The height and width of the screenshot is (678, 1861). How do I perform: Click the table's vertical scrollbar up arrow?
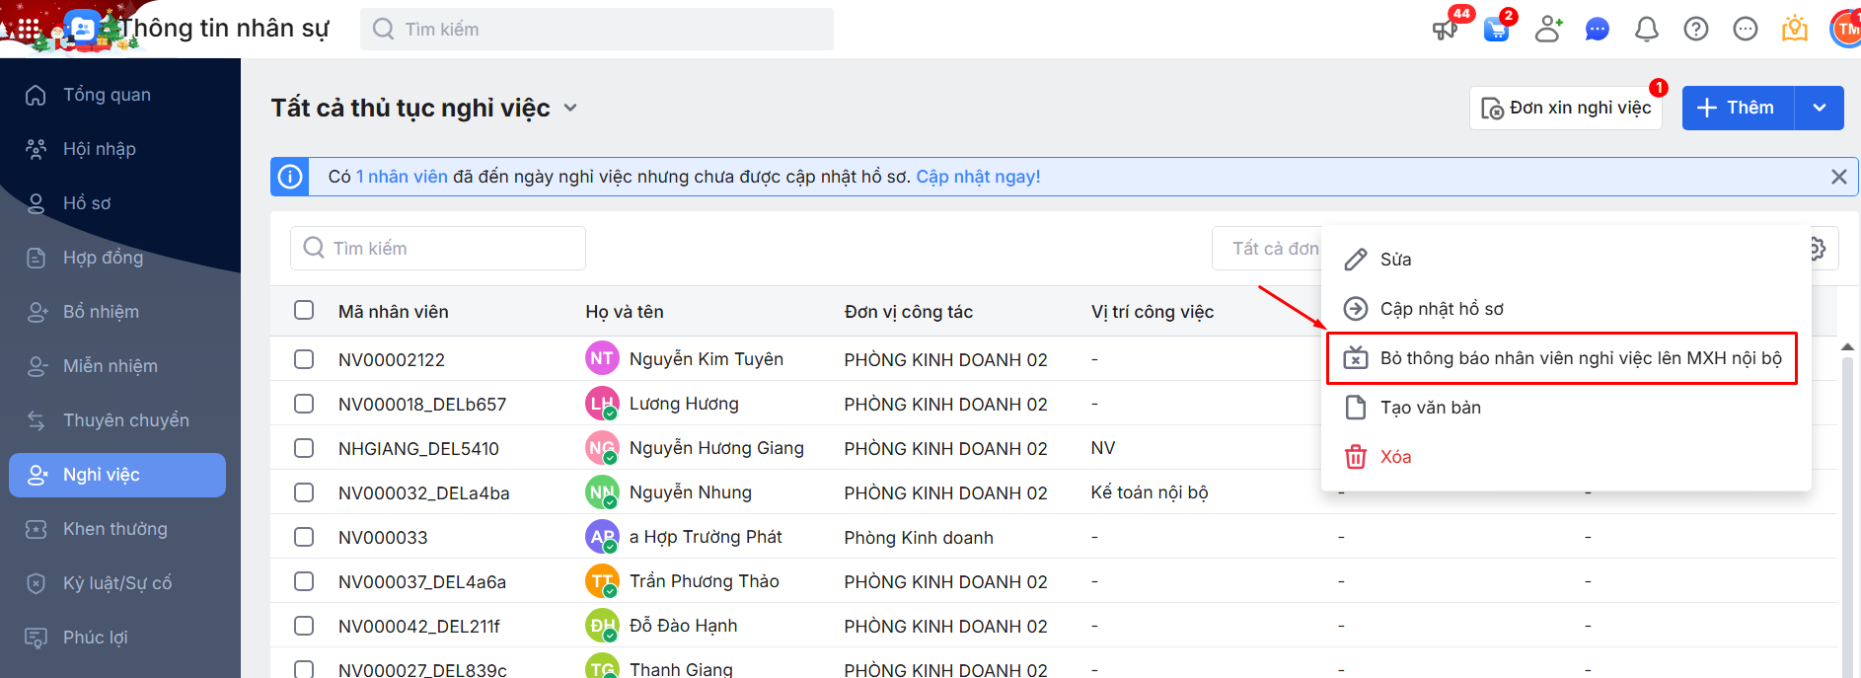pos(1847,347)
